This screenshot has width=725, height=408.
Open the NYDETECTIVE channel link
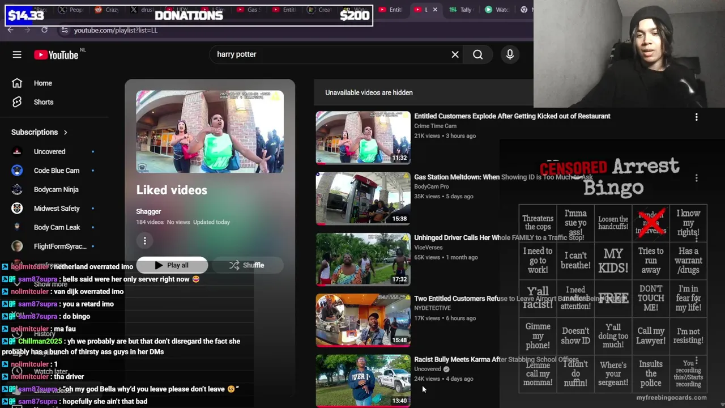click(432, 308)
